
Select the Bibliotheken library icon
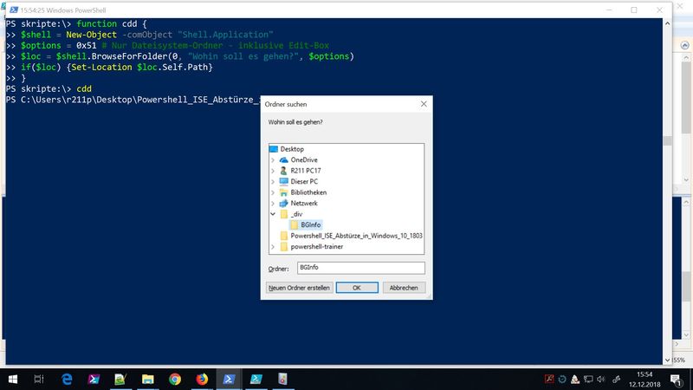(x=284, y=192)
